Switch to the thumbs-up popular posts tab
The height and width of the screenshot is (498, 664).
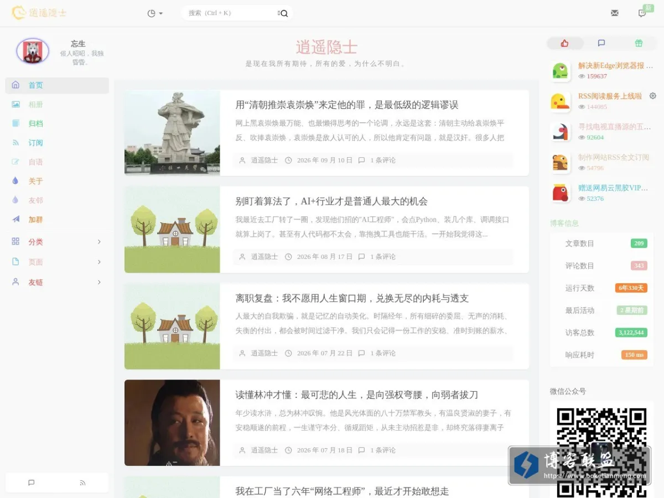click(x=565, y=43)
